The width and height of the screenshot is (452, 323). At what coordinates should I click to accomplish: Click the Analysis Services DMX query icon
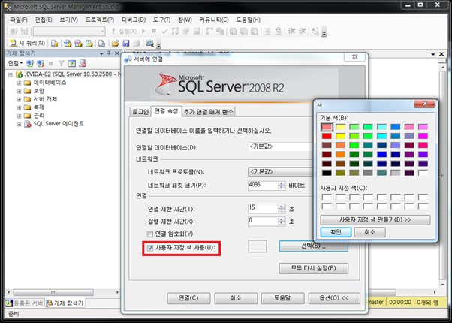(78, 44)
